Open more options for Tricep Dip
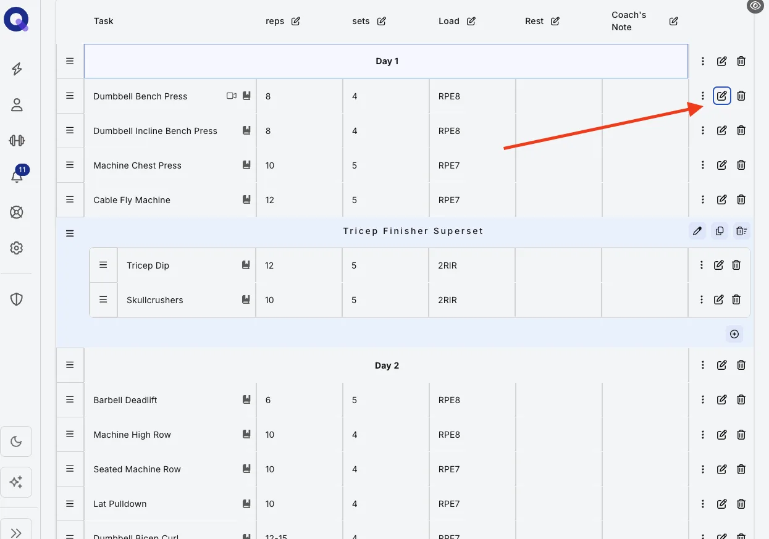769x539 pixels. point(702,265)
